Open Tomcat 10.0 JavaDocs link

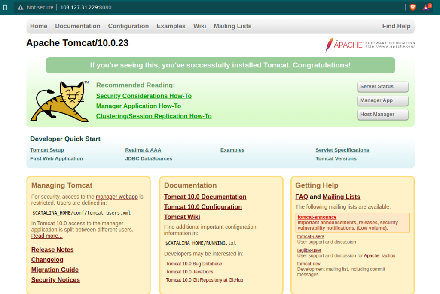pyautogui.click(x=189, y=272)
